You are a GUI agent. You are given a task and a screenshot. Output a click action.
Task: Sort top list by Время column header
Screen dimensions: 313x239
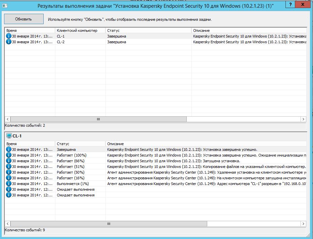tap(30, 31)
